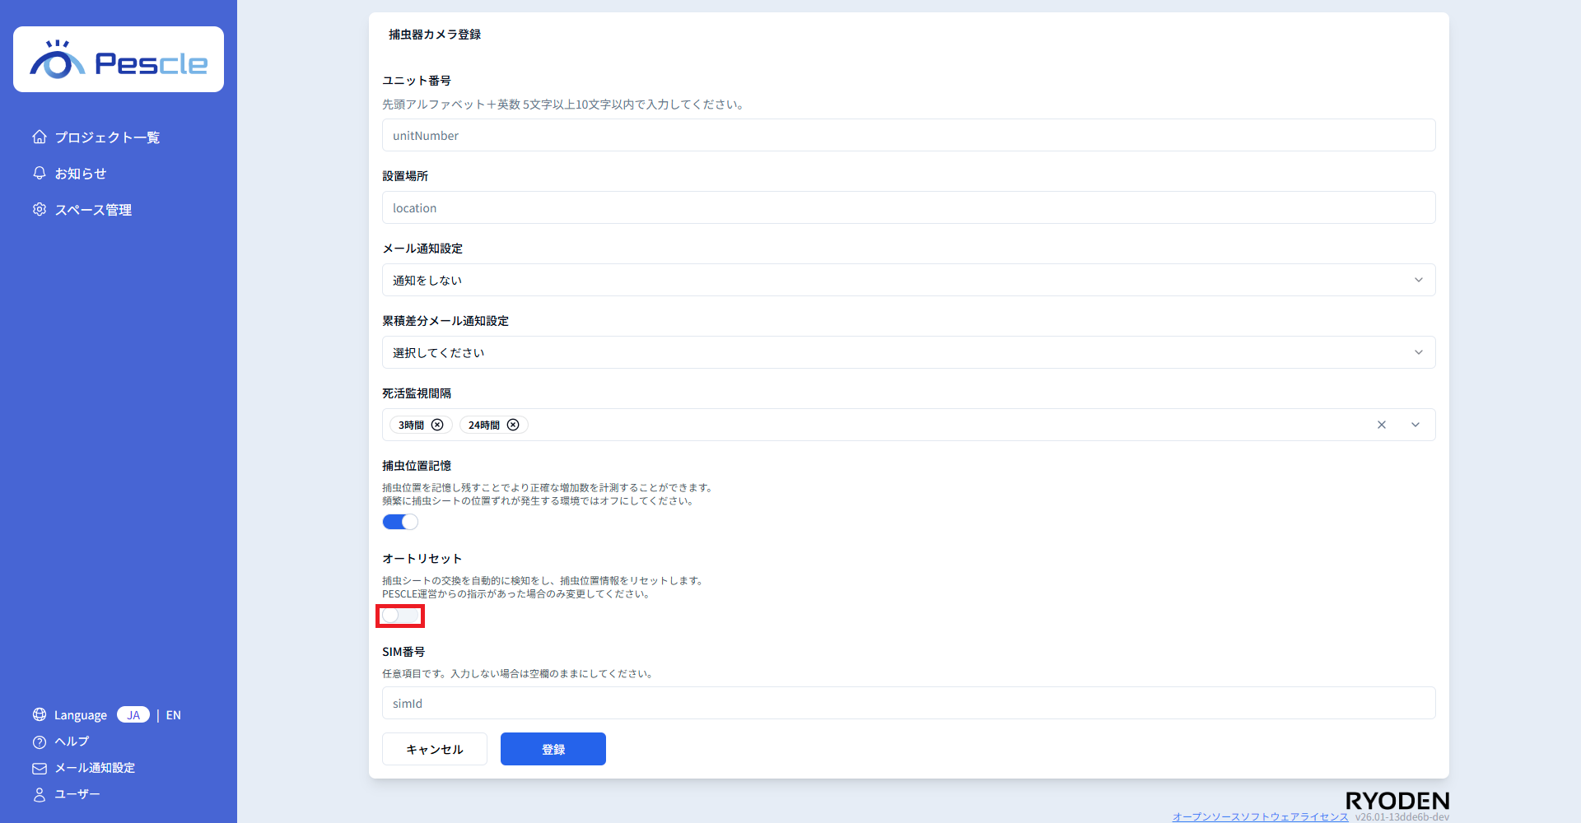1581x823 pixels.
Task: Click the bell icon for お知らせ
Action: (x=40, y=173)
